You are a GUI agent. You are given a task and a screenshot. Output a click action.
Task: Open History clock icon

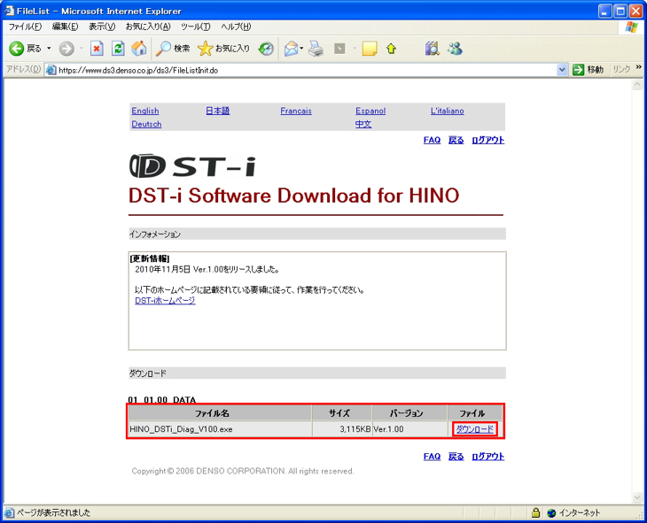(x=266, y=49)
